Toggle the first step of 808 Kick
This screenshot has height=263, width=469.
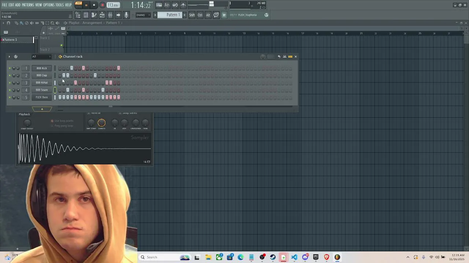click(x=60, y=68)
